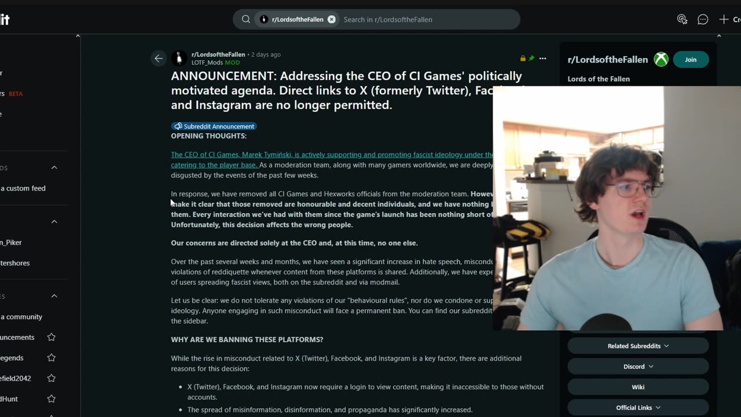Open the LOTF_Mods author profile
Screen dimensions: 741x417
(x=207, y=63)
